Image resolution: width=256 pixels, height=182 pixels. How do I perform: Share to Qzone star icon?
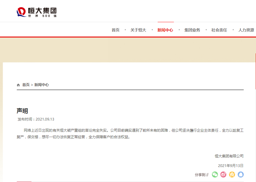232,175
